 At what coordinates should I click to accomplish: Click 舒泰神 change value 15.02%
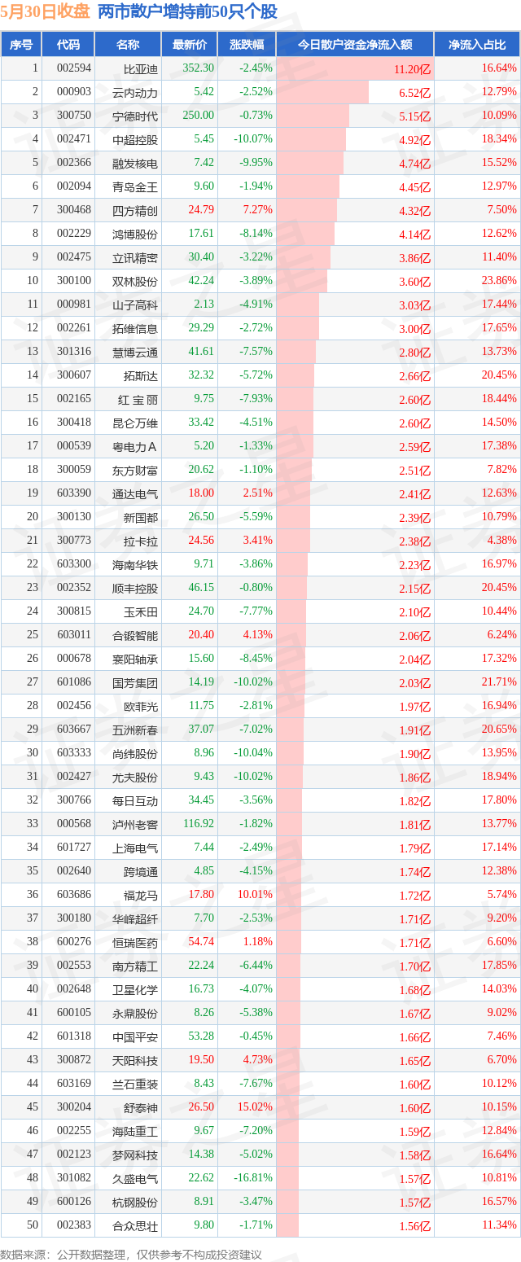tap(255, 1107)
